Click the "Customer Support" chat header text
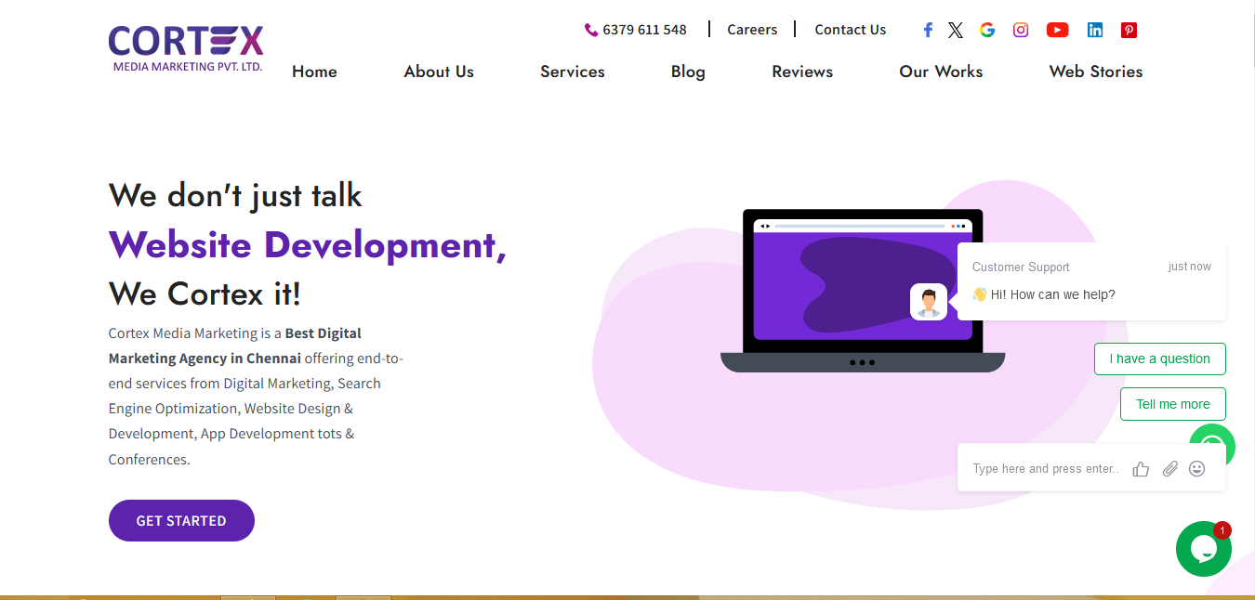Image resolution: width=1255 pixels, height=600 pixels. click(1021, 267)
